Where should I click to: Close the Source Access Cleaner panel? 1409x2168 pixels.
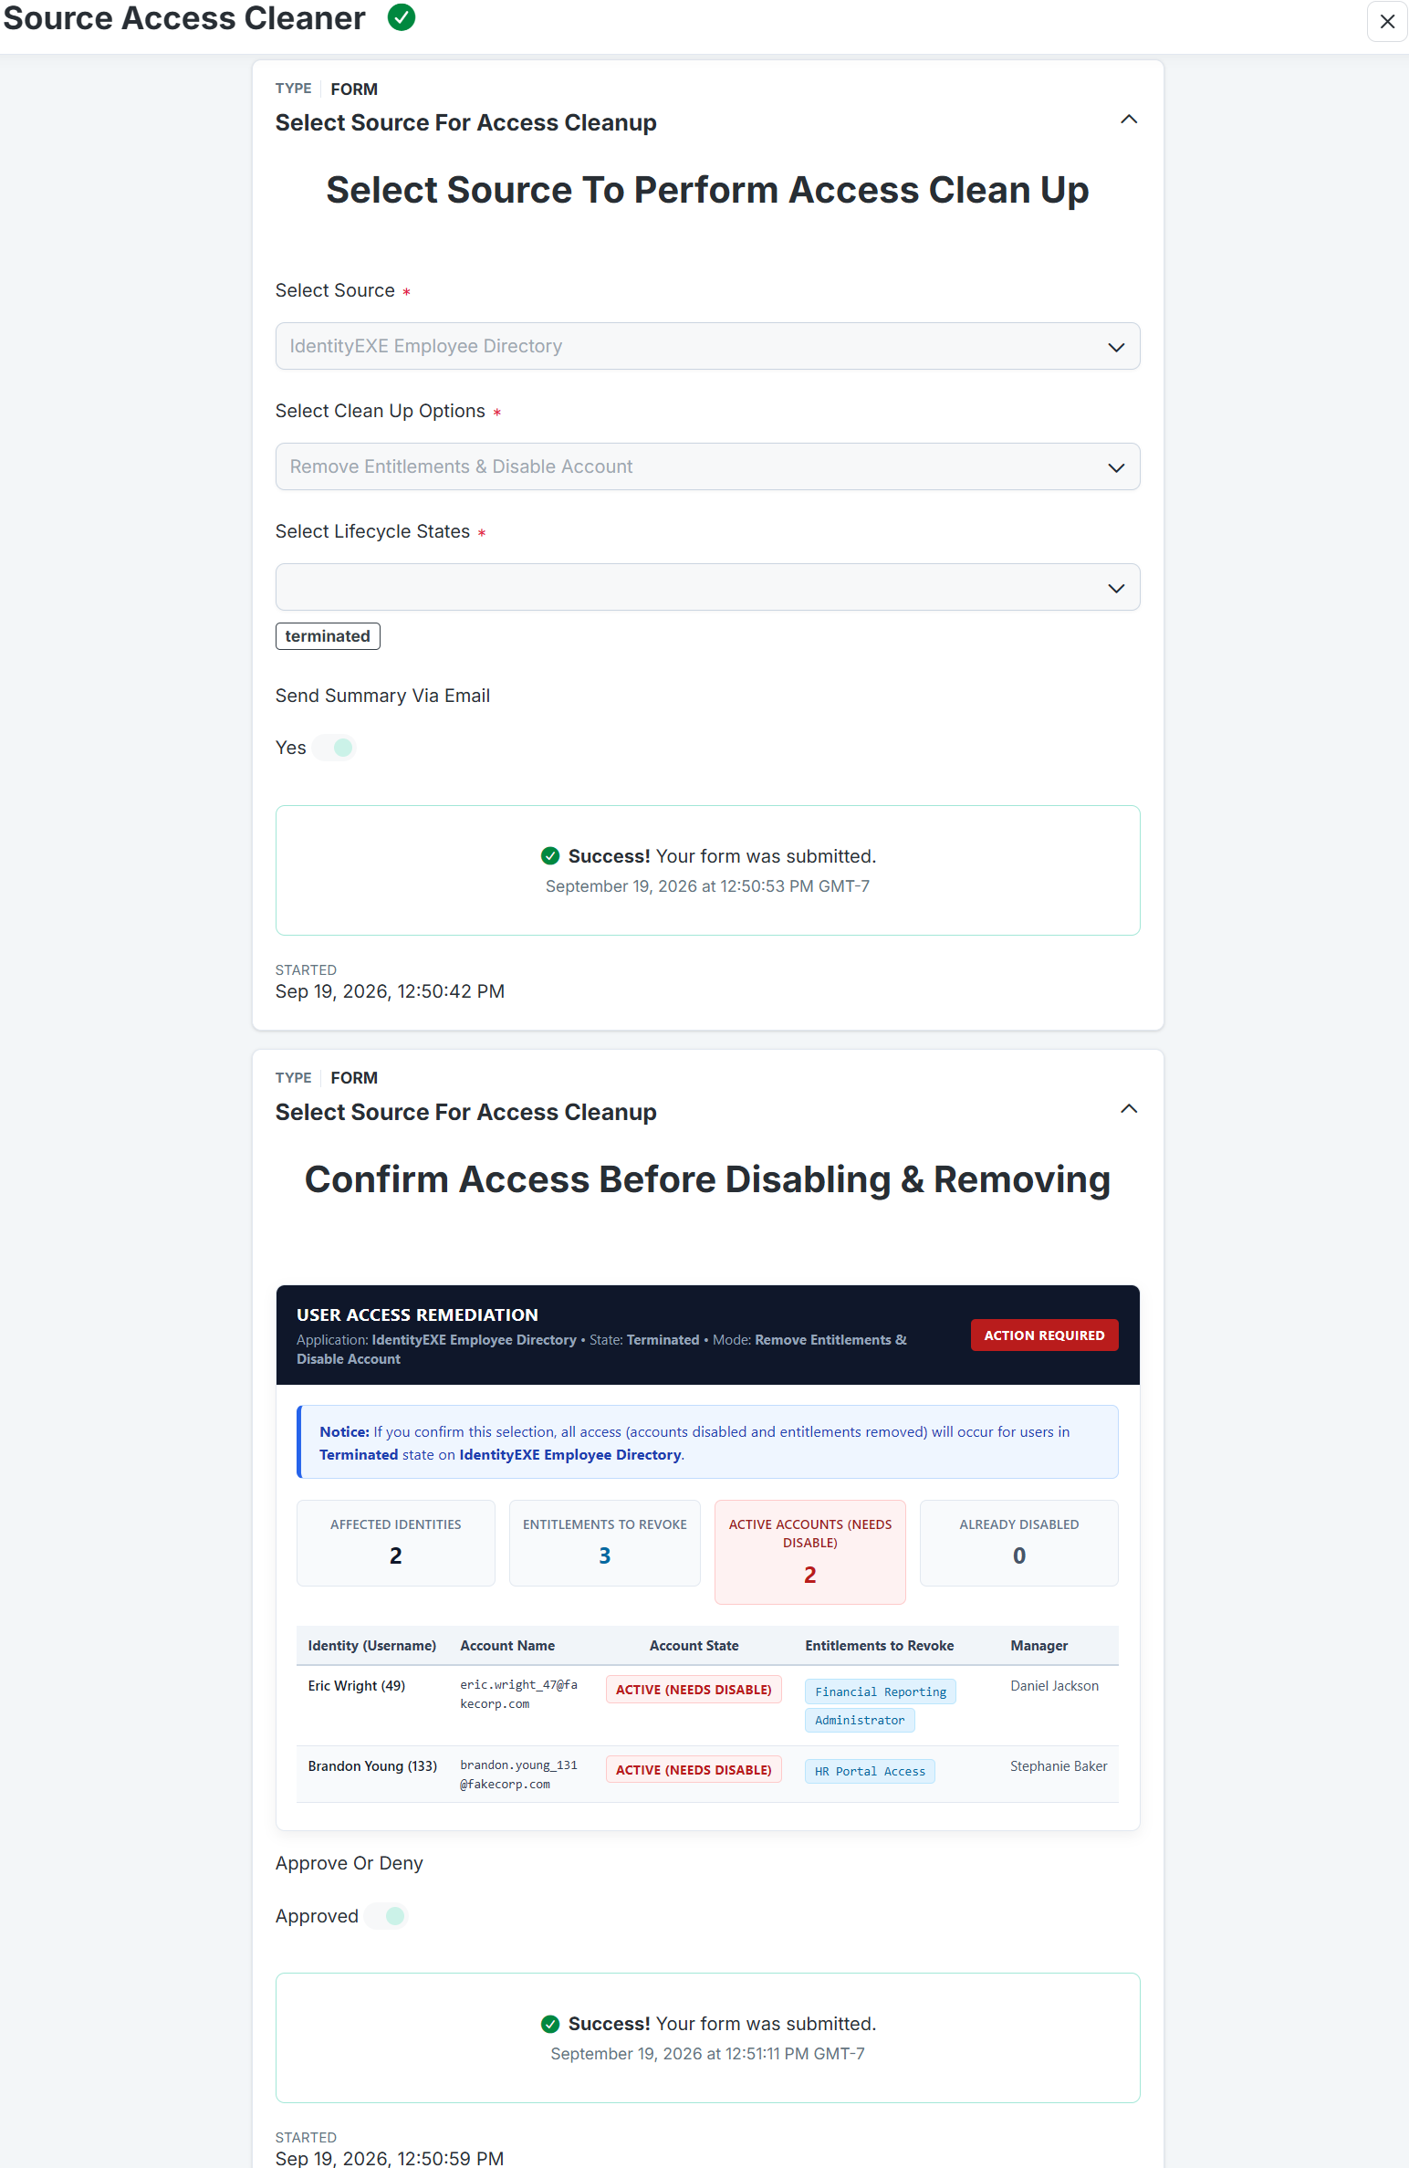coord(1387,21)
